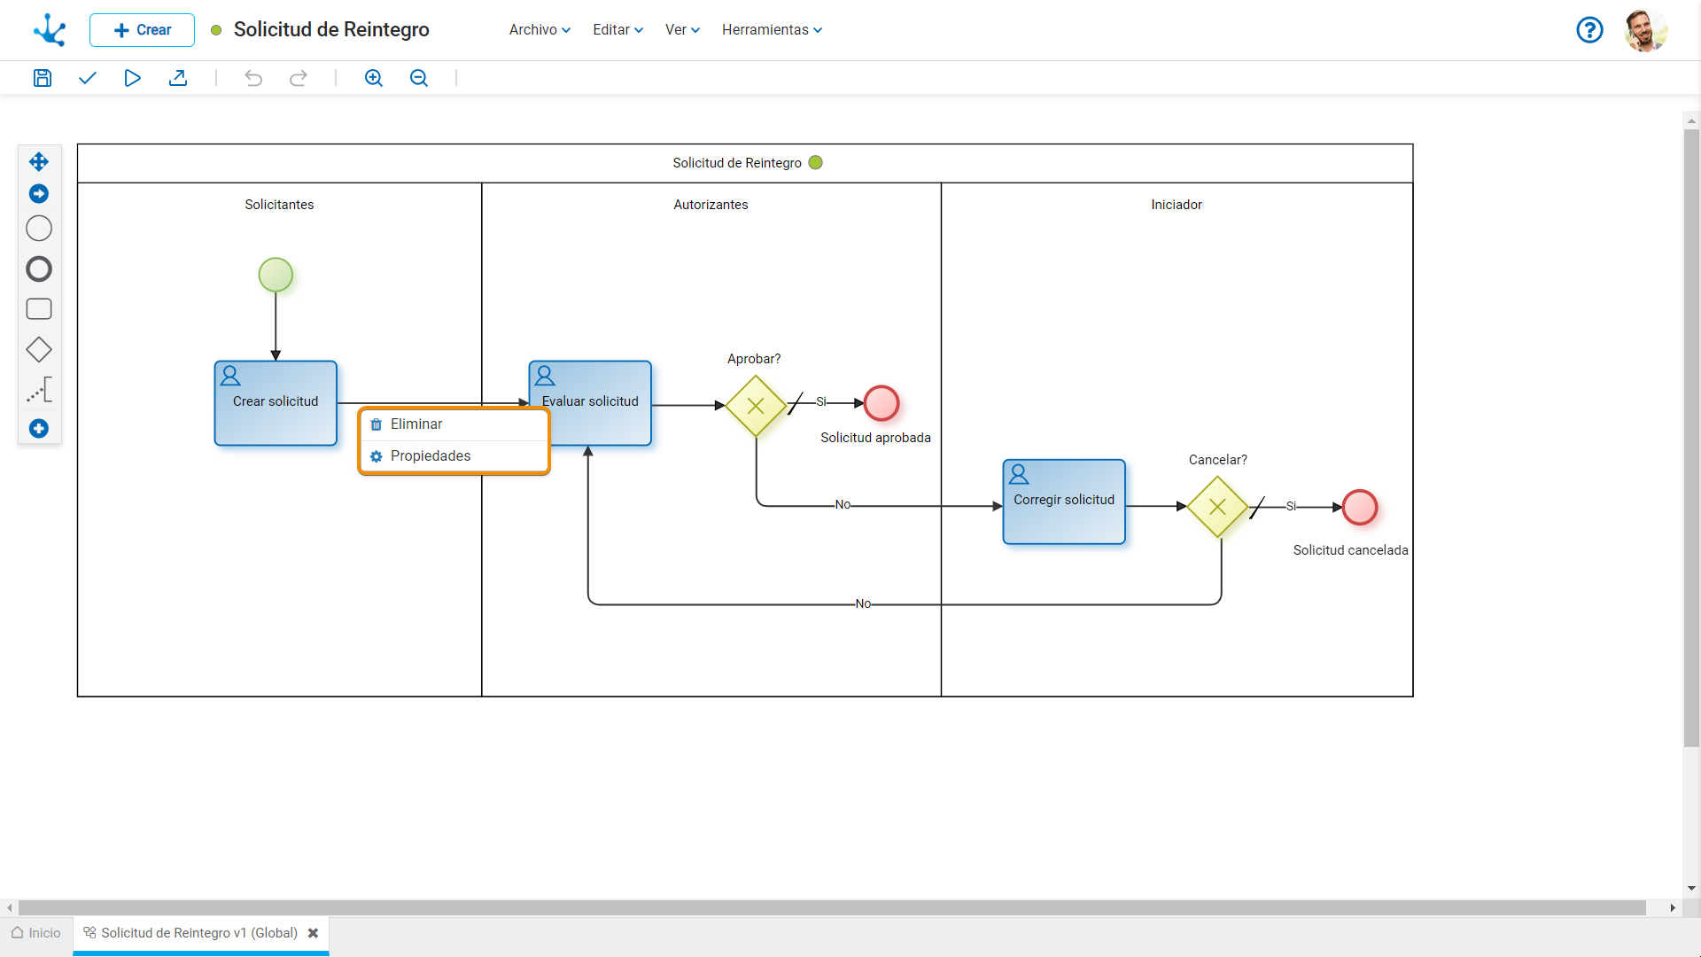Image resolution: width=1701 pixels, height=957 pixels.
Task: Select the move/pan arrows tool
Action: (x=39, y=161)
